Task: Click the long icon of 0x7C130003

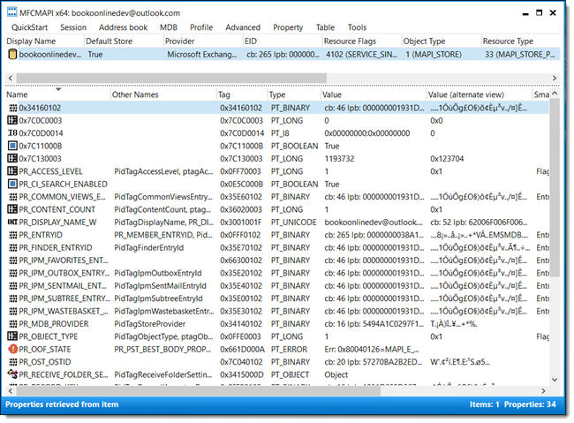Action: pos(12,159)
